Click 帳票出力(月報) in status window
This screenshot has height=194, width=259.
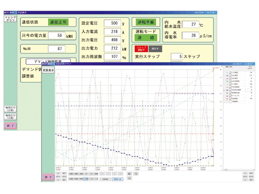pos(10,117)
